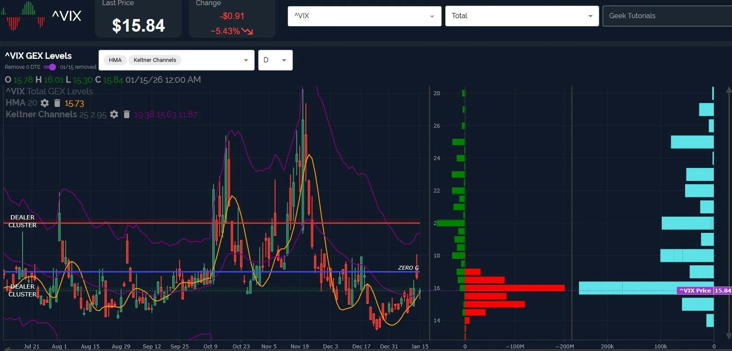The width and height of the screenshot is (732, 351).
Task: Click the Jan 15 date axis label
Action: tap(420, 346)
